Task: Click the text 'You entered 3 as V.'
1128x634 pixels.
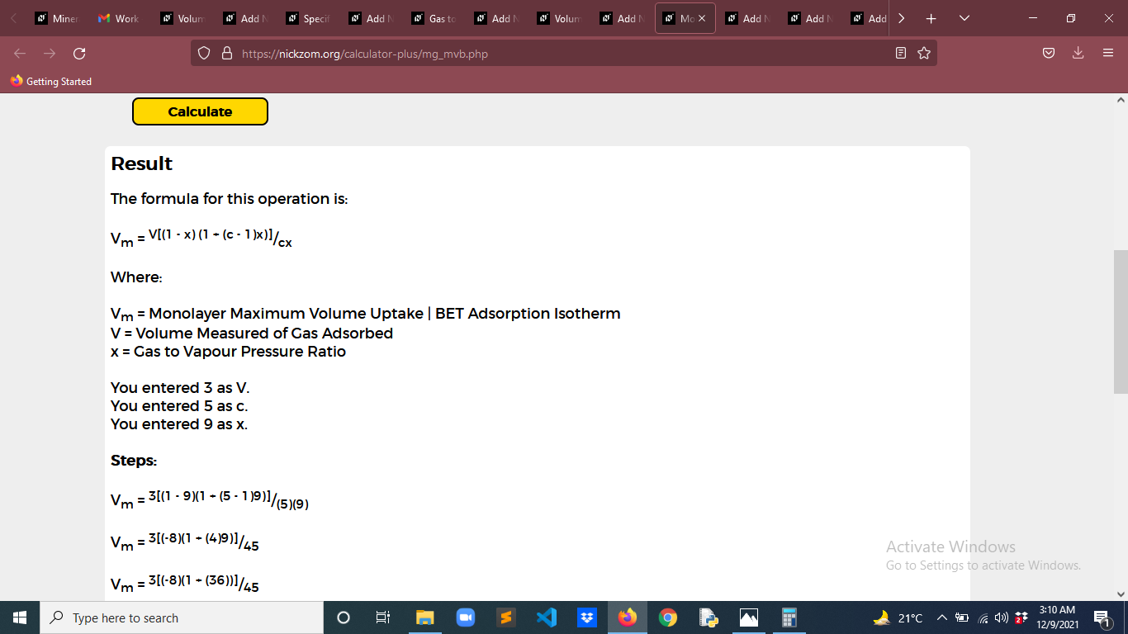Action: 180,388
